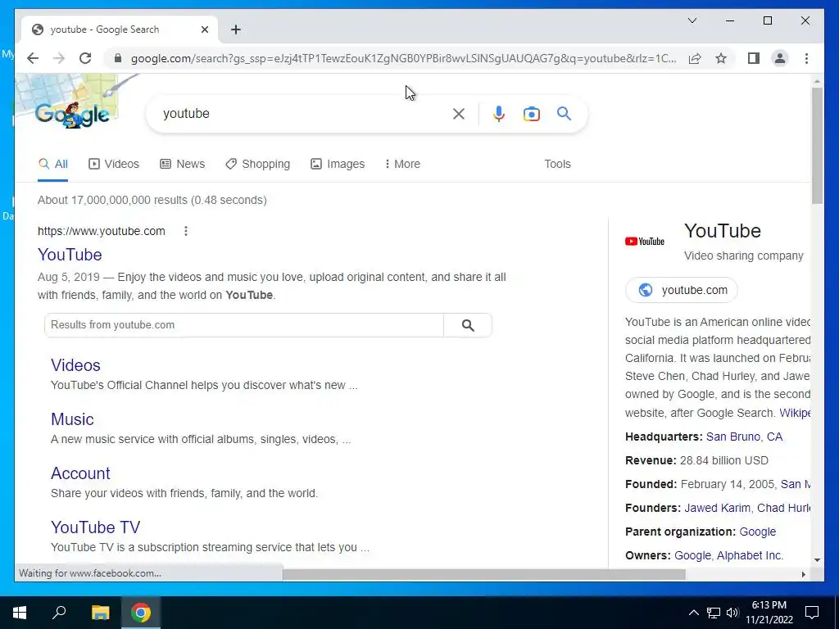Open the volume tray icon
Screen dimensions: 839x629
(732, 613)
